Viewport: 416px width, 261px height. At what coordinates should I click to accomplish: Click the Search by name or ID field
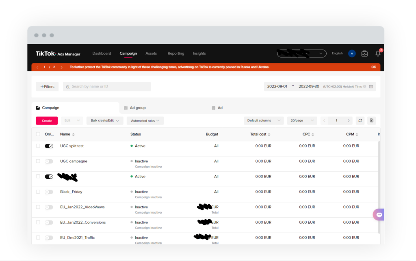[x=107, y=87]
